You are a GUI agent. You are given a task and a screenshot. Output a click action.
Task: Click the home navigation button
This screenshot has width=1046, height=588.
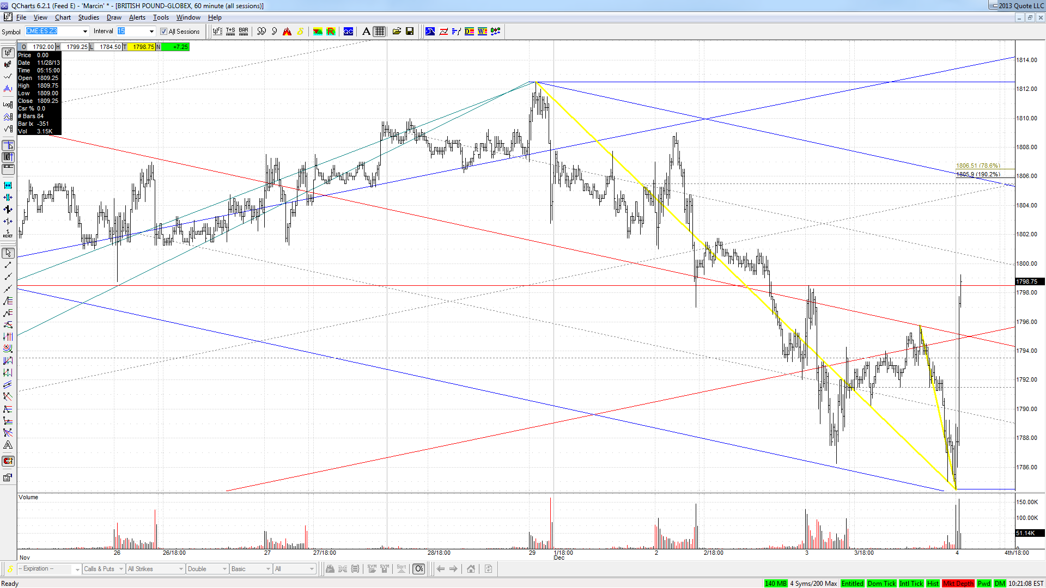click(x=471, y=569)
